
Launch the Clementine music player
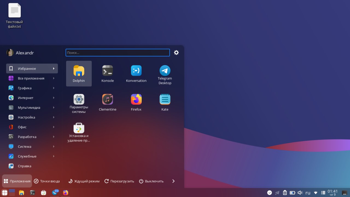[107, 102]
